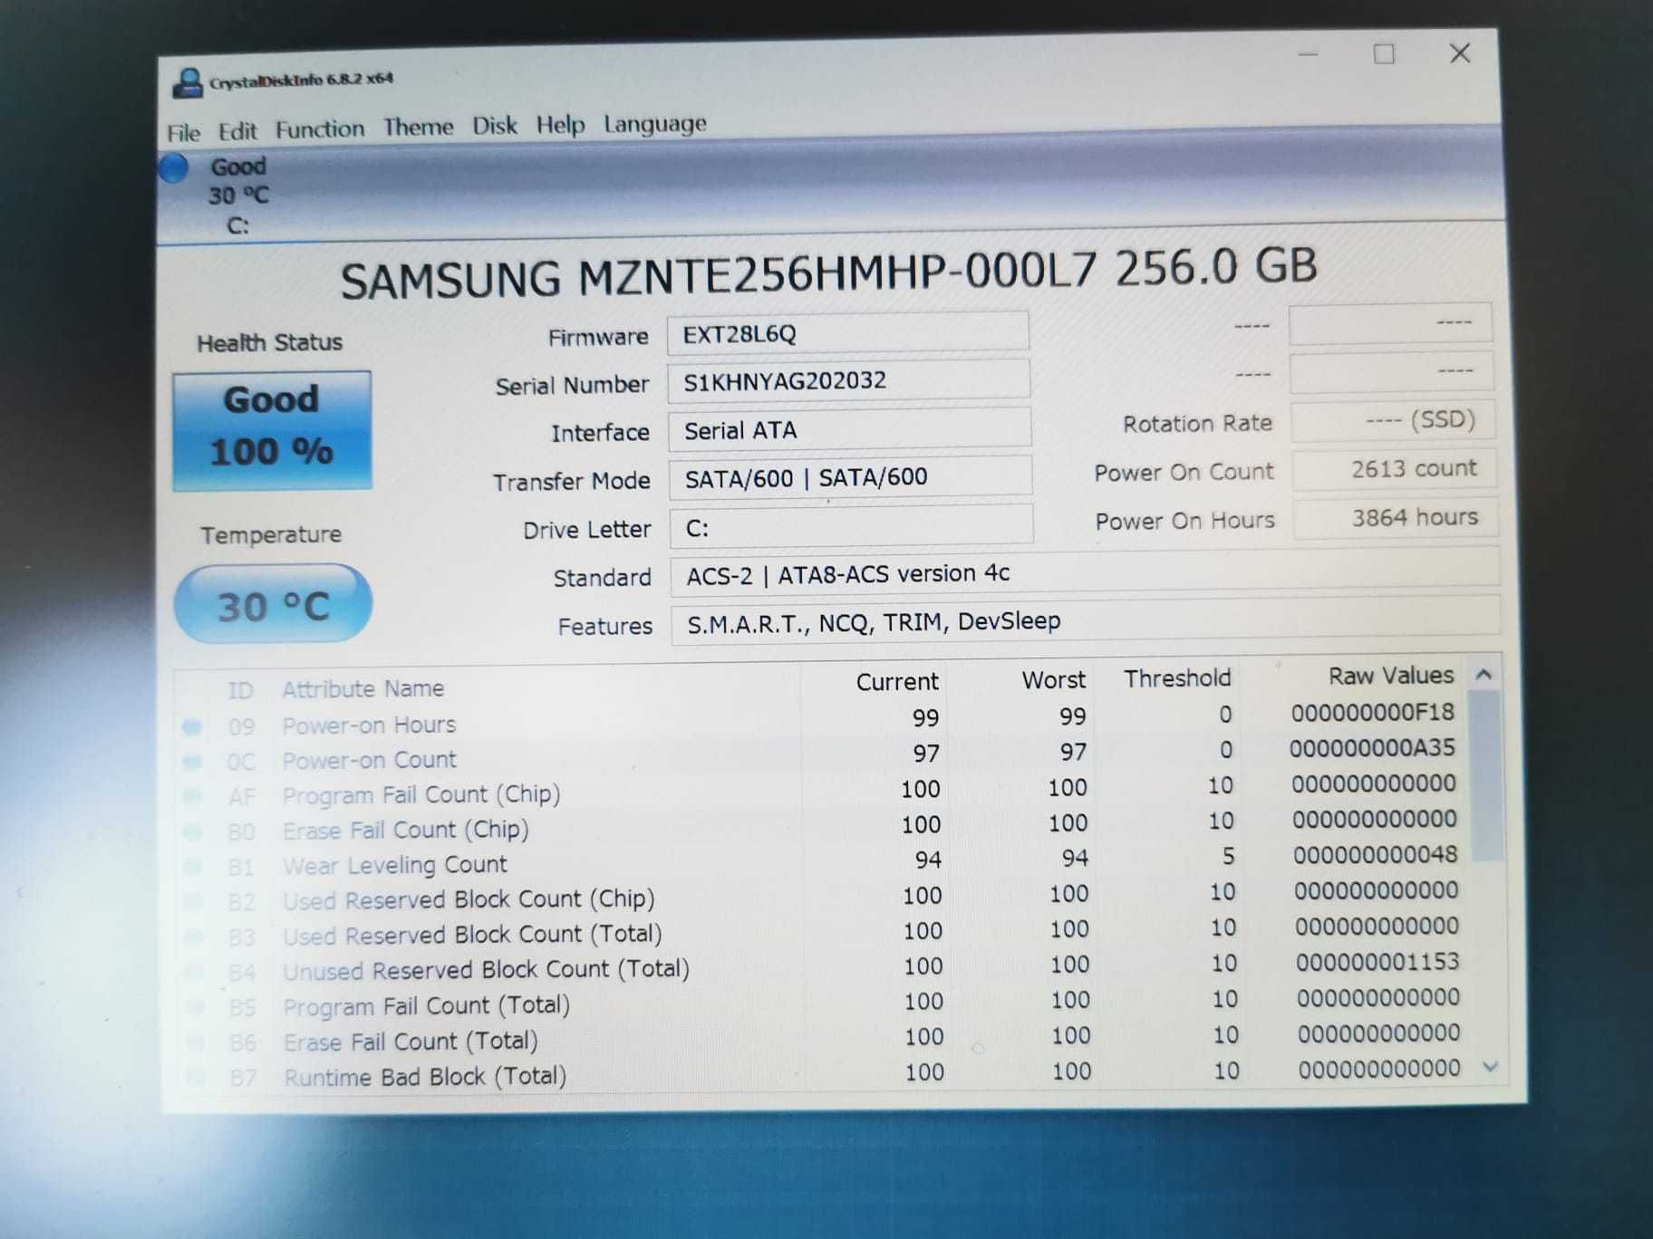Viewport: 1653px width, 1239px height.
Task: Click the Features field S.M.A.R.T., NCQ, TRIM
Action: (1086, 620)
